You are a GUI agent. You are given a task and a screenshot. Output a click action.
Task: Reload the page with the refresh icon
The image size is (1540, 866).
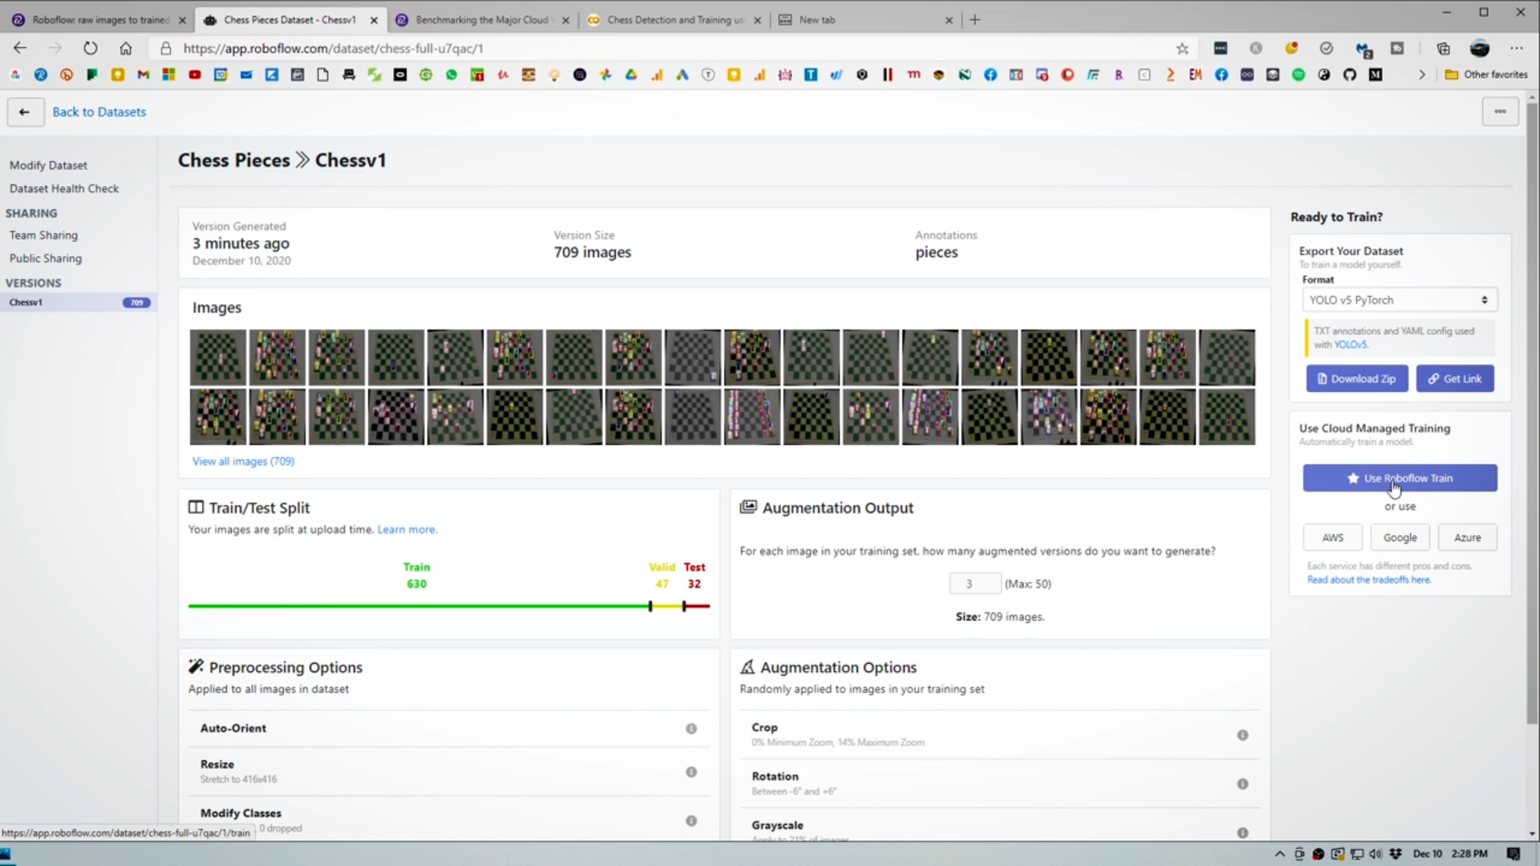[x=90, y=48]
